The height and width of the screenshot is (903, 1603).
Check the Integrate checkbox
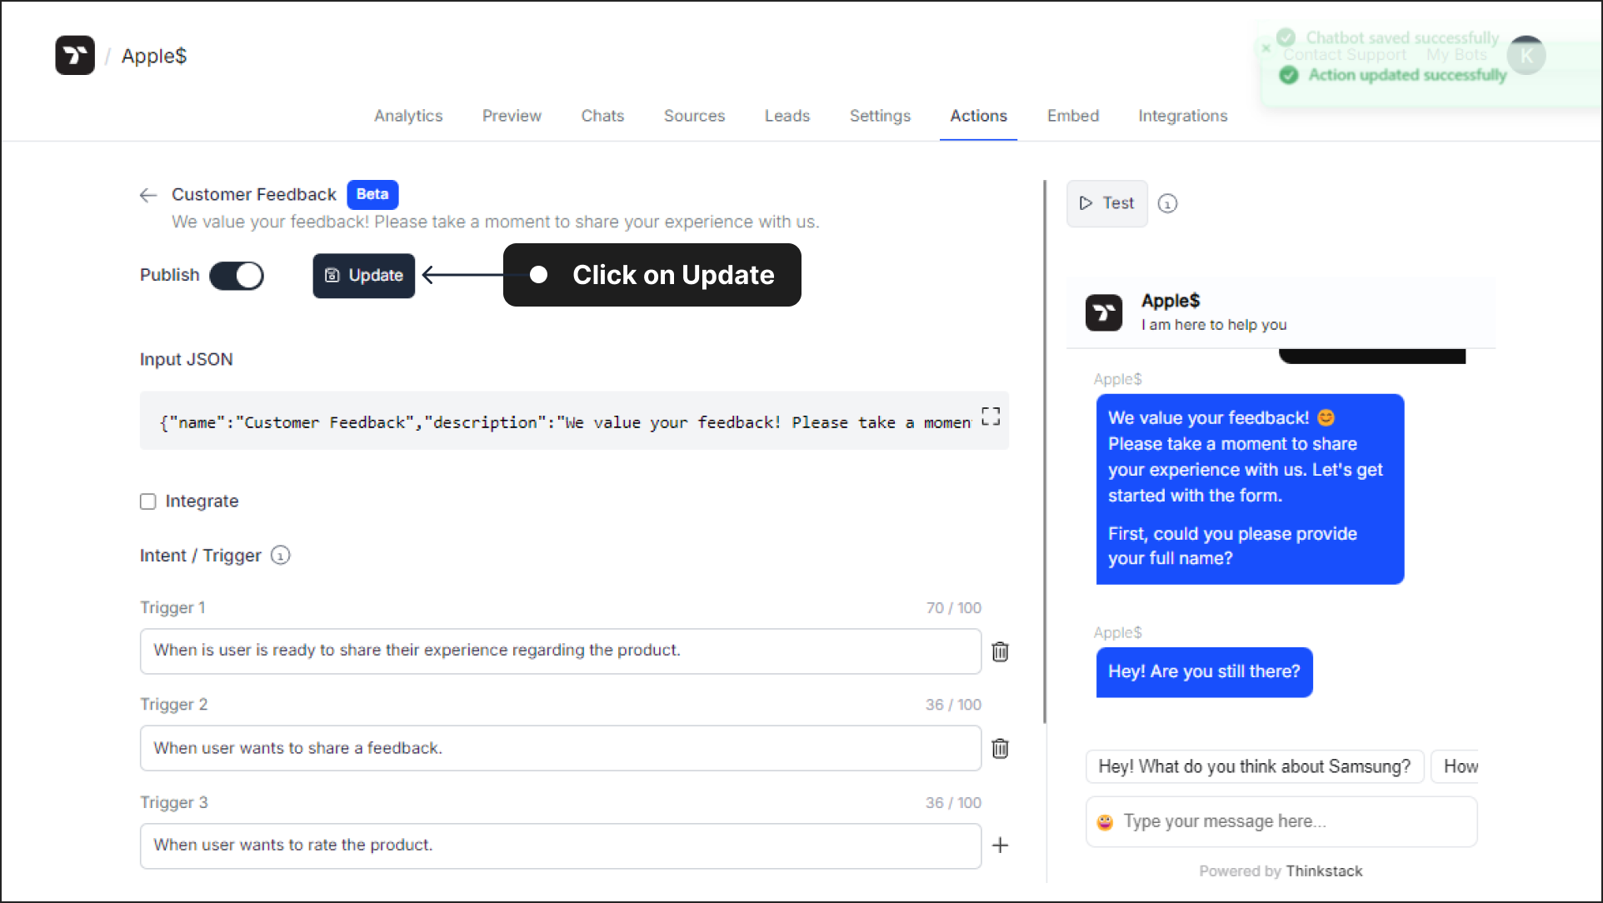click(148, 501)
